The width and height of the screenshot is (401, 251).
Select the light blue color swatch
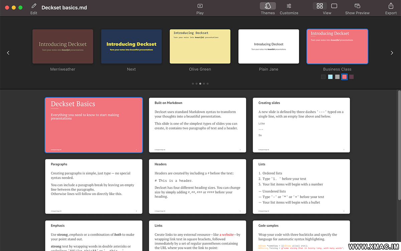pos(330,77)
